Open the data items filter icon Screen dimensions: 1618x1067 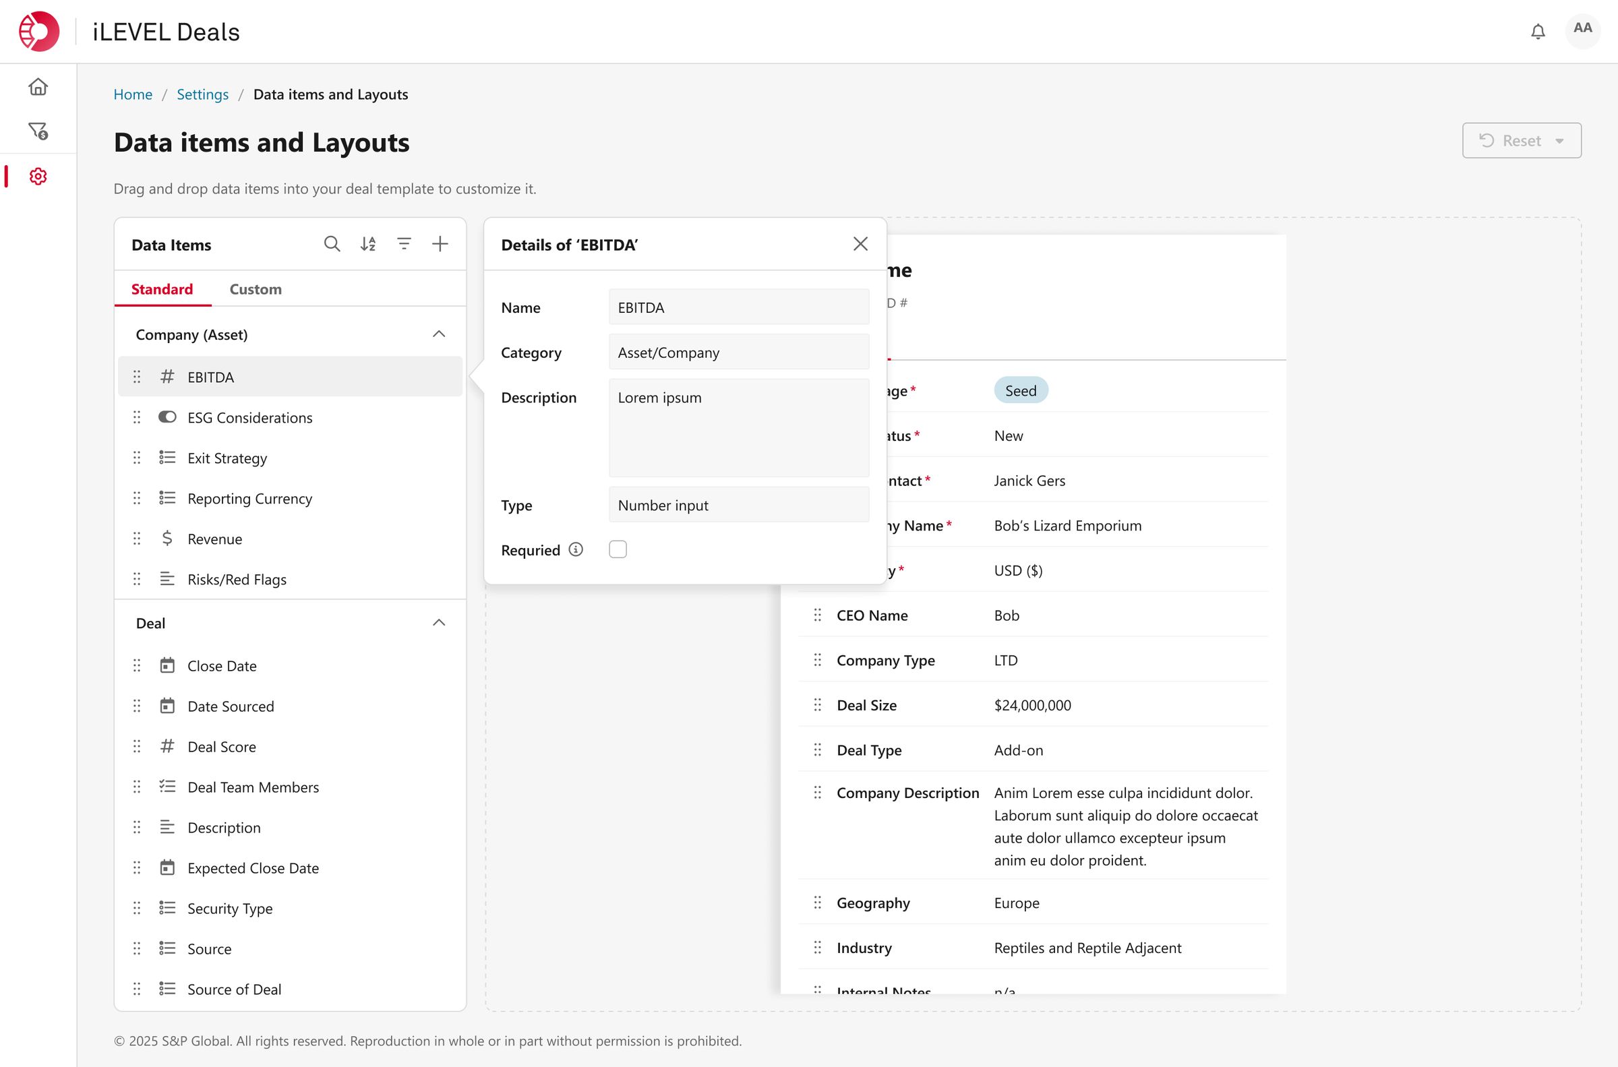(x=404, y=243)
